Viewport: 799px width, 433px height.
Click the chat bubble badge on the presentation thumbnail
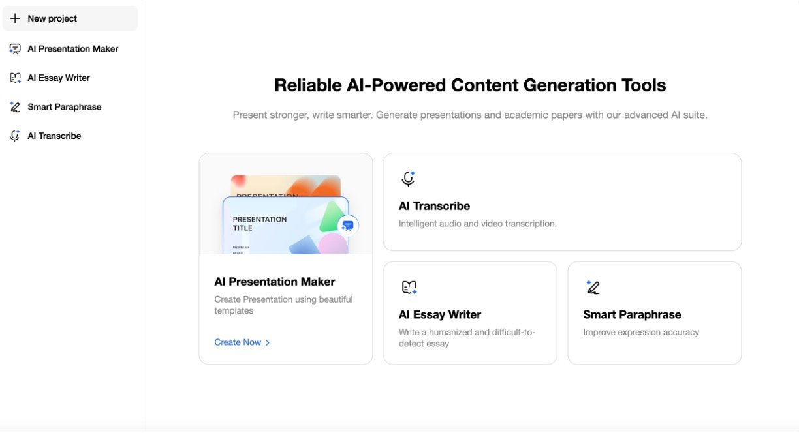point(347,225)
